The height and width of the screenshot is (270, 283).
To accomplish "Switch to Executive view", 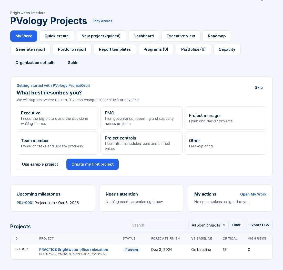I will tap(181, 36).
